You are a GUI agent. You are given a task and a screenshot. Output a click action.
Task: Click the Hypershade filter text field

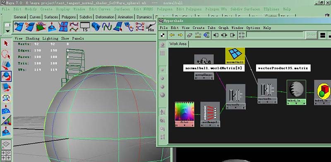[275, 35]
